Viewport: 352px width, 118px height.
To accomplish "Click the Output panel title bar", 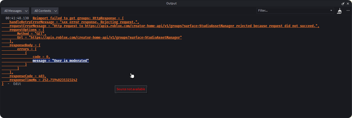I will (171, 3).
